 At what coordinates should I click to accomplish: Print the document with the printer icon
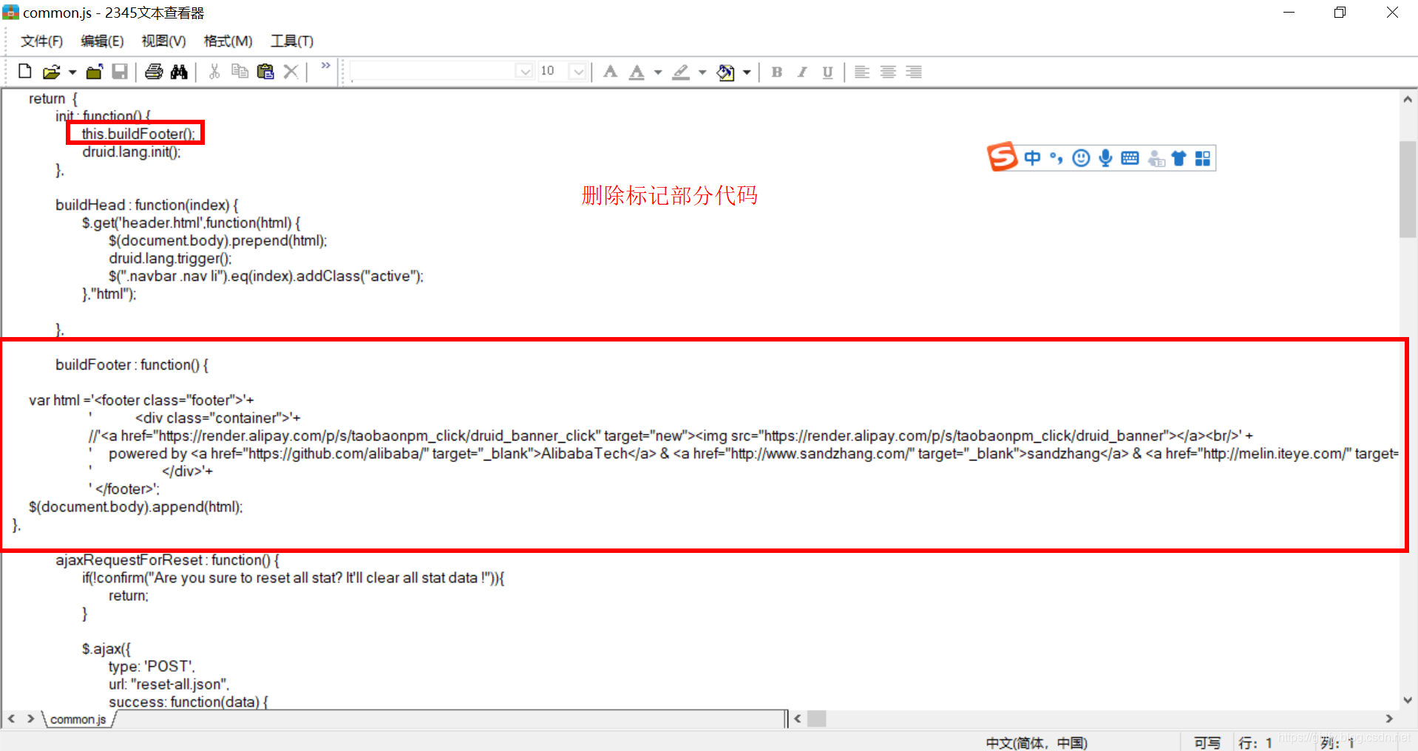(x=154, y=72)
